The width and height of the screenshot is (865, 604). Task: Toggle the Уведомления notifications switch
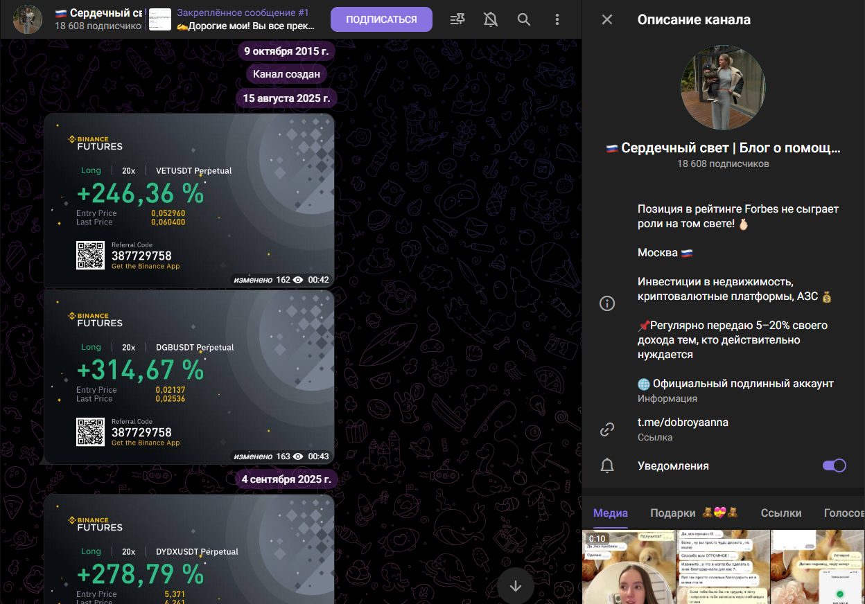pos(835,465)
